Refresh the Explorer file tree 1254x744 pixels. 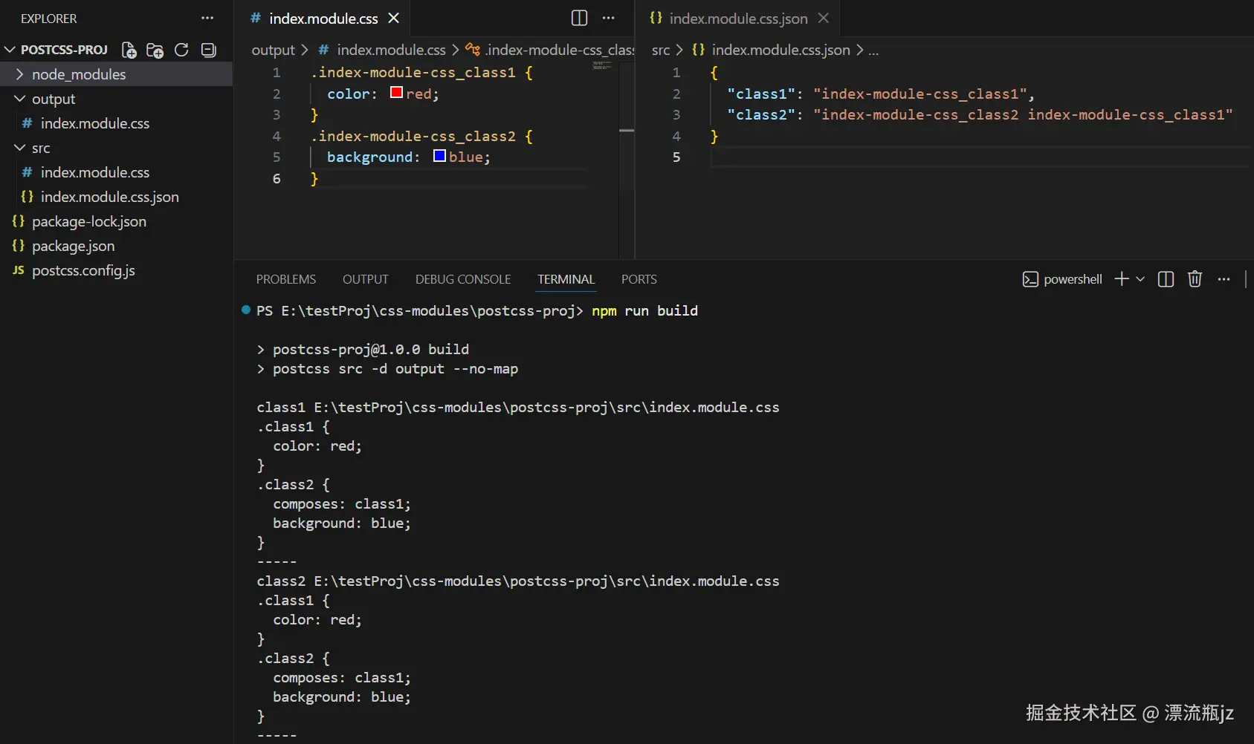pos(181,50)
